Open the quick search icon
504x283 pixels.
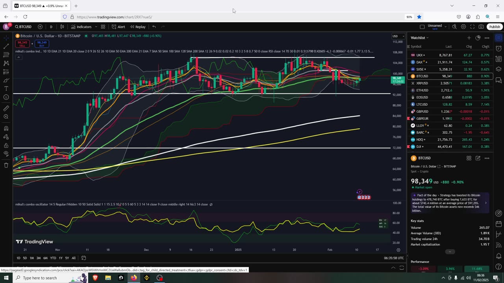pos(454,27)
